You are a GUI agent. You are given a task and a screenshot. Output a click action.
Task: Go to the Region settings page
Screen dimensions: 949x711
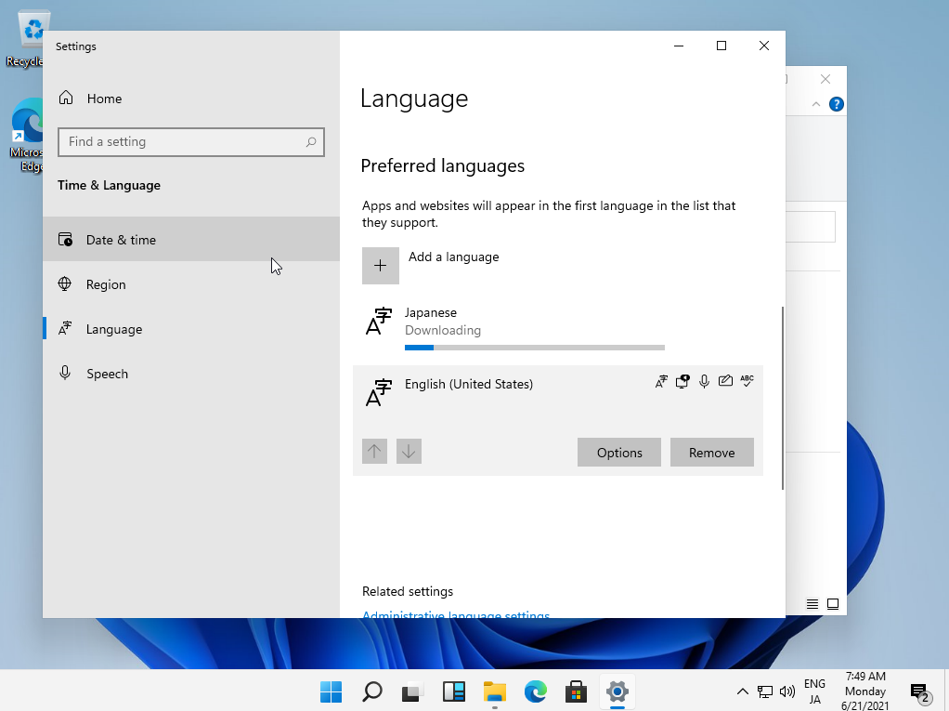click(106, 284)
